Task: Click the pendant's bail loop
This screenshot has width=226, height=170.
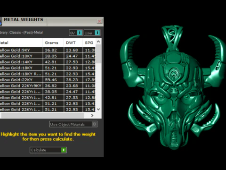Action: click(172, 38)
